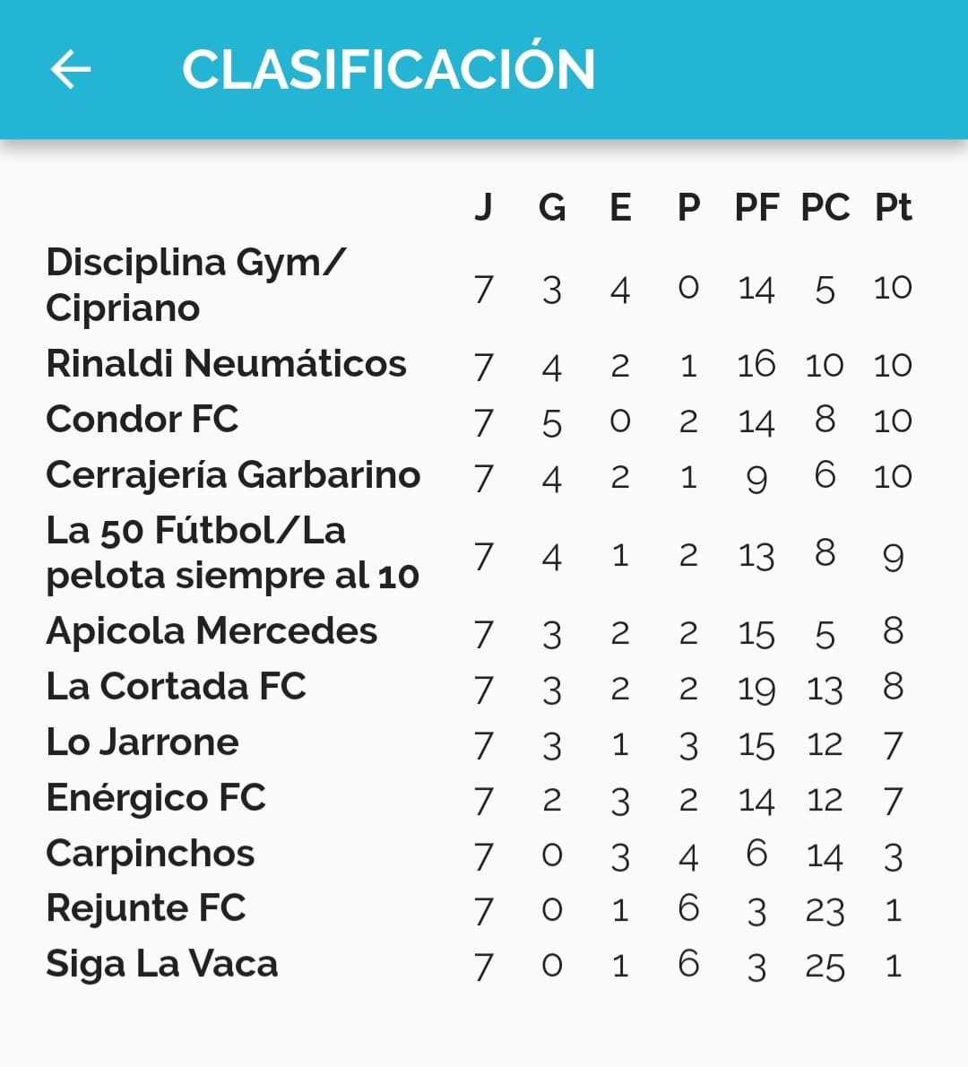This screenshot has height=1067, width=968.
Task: Open the Carpinchos team entry
Action: (x=150, y=854)
